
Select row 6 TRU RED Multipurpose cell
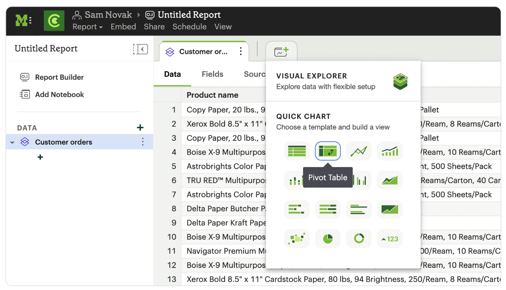(224, 180)
